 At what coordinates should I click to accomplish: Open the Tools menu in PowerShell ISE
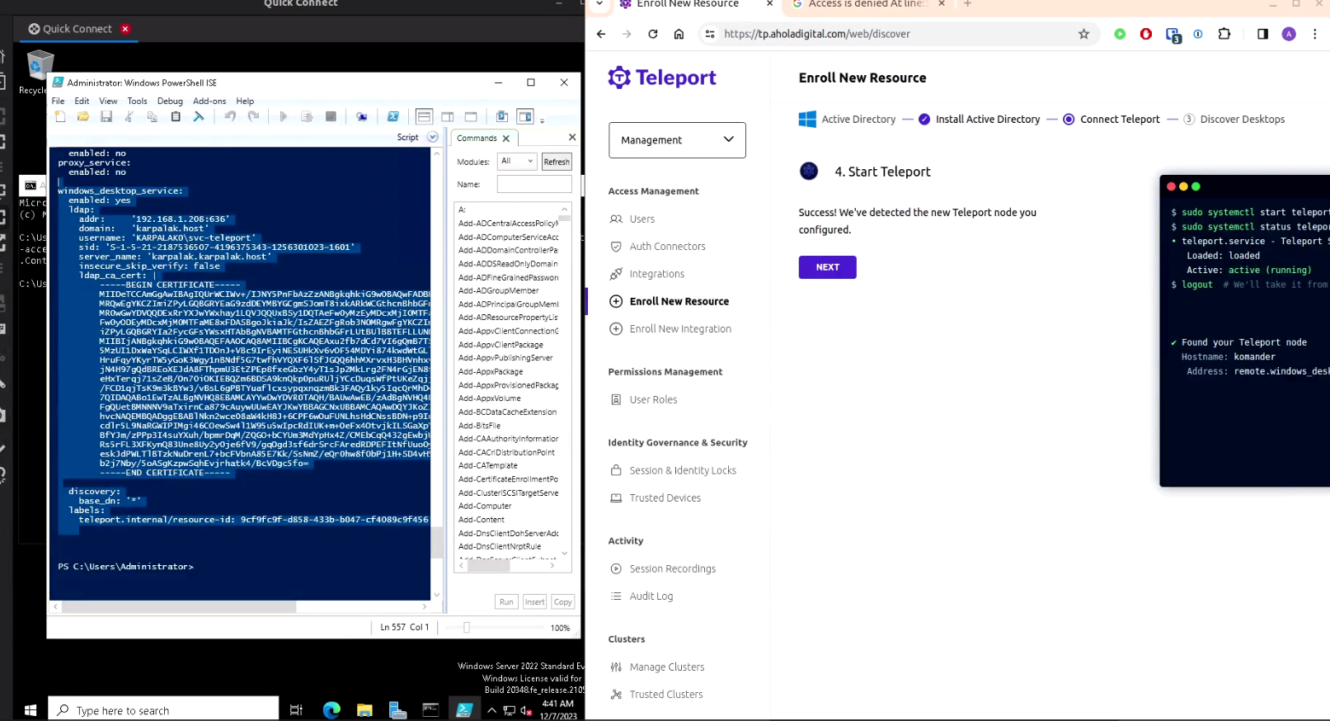(x=137, y=101)
